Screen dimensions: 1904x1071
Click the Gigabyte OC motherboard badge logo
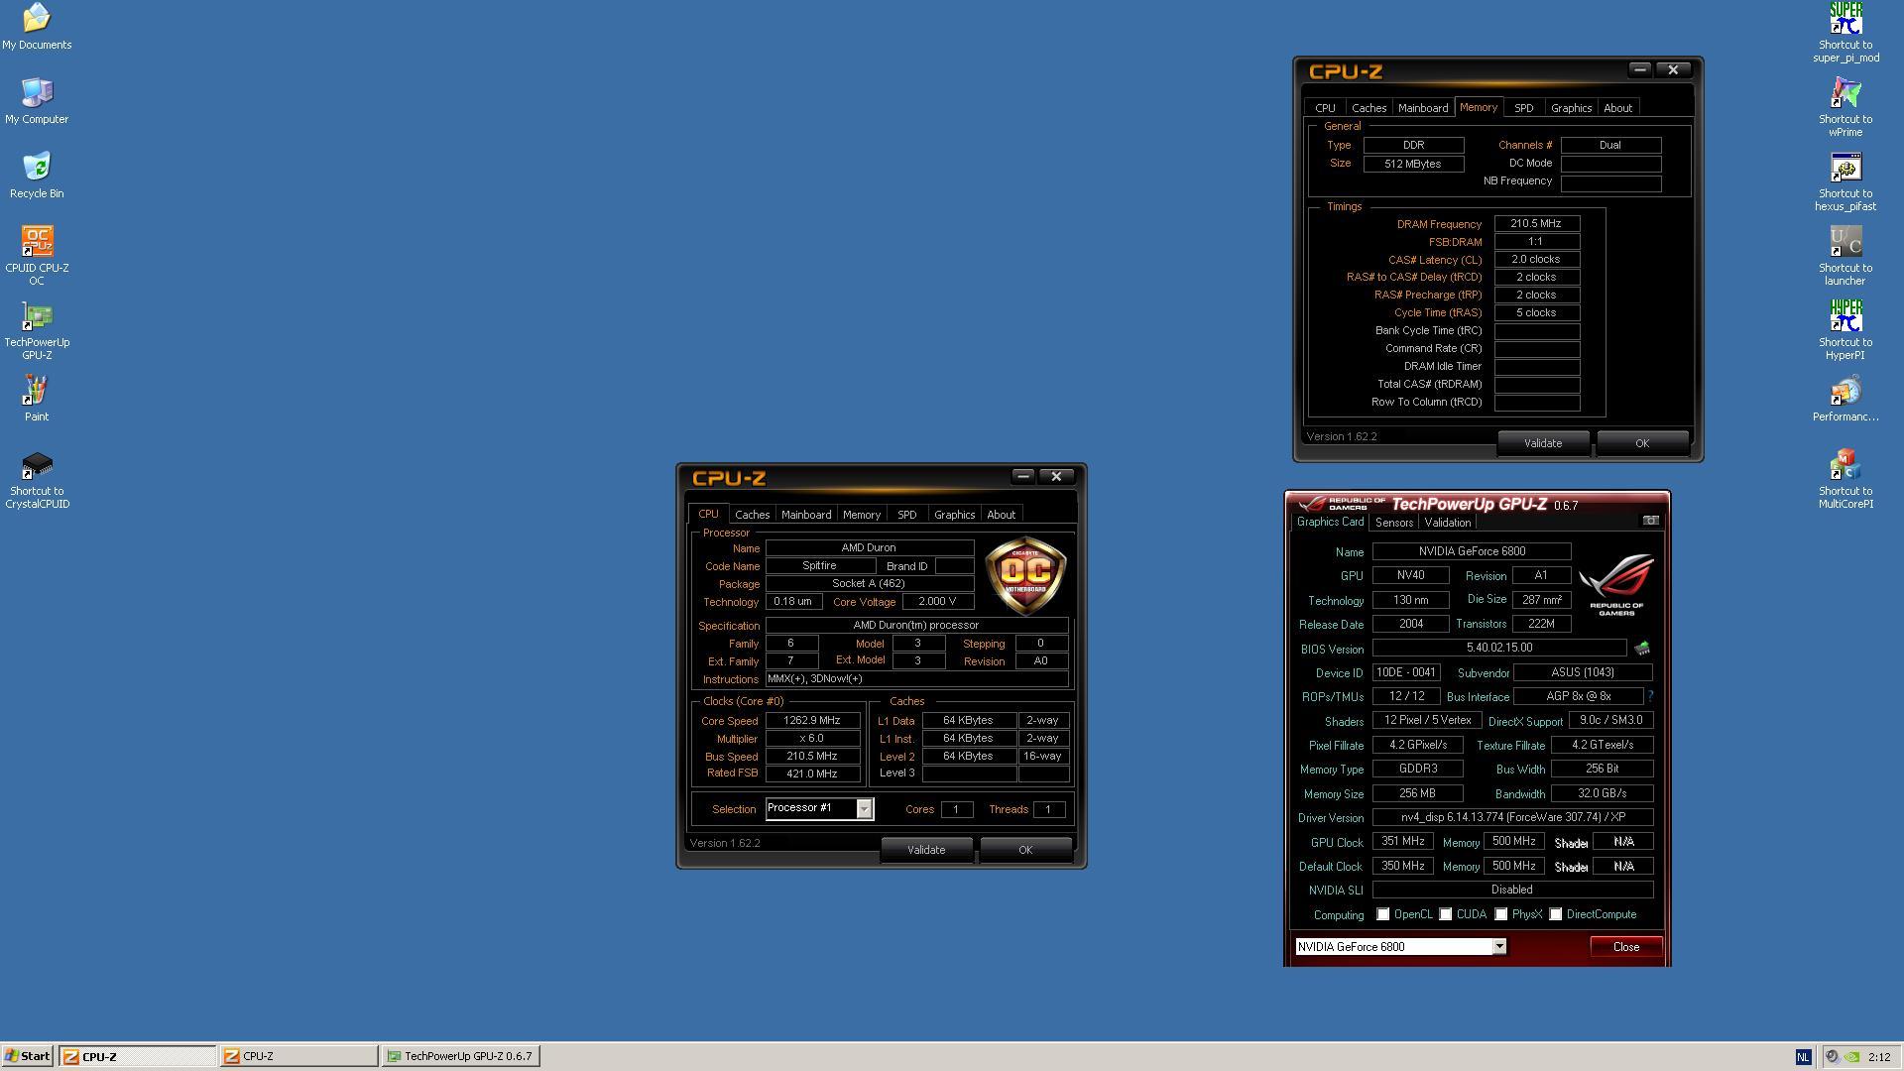(x=1025, y=576)
